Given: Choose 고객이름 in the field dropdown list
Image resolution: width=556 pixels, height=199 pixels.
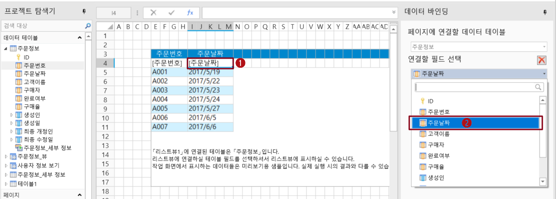Looking at the screenshot, I should [x=438, y=134].
